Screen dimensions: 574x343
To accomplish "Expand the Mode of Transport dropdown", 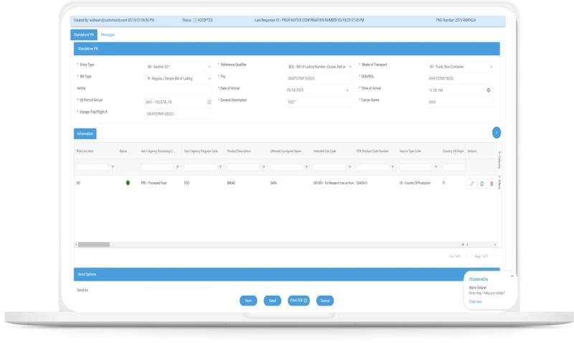I will click(x=491, y=66).
